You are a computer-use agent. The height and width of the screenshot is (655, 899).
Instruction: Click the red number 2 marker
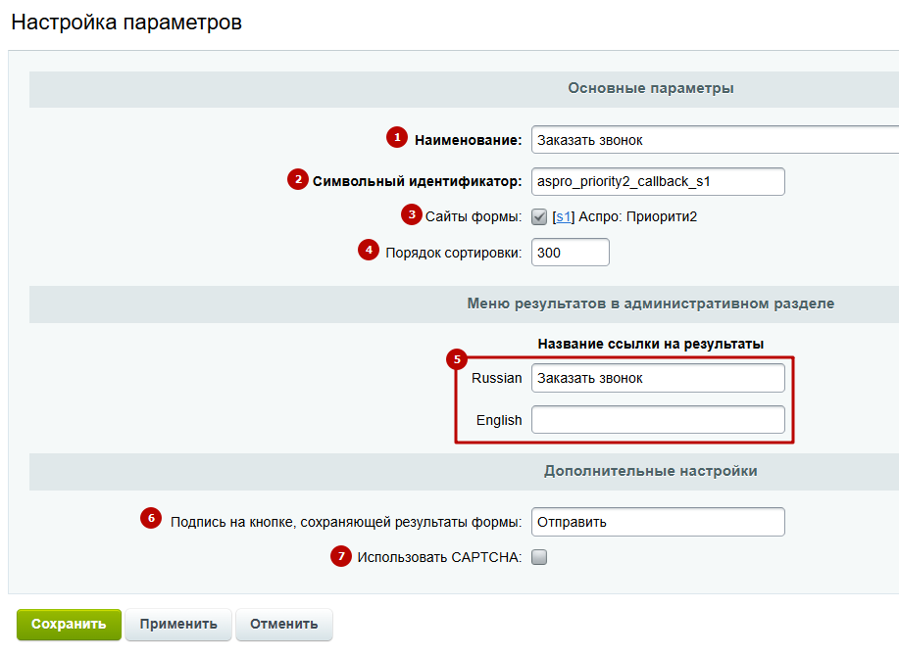pyautogui.click(x=296, y=179)
